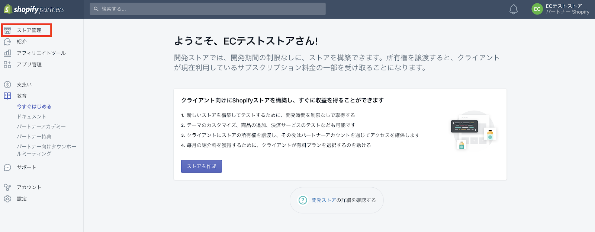Open パートナー特典 sidebar link
This screenshot has height=232, width=595.
coord(34,137)
